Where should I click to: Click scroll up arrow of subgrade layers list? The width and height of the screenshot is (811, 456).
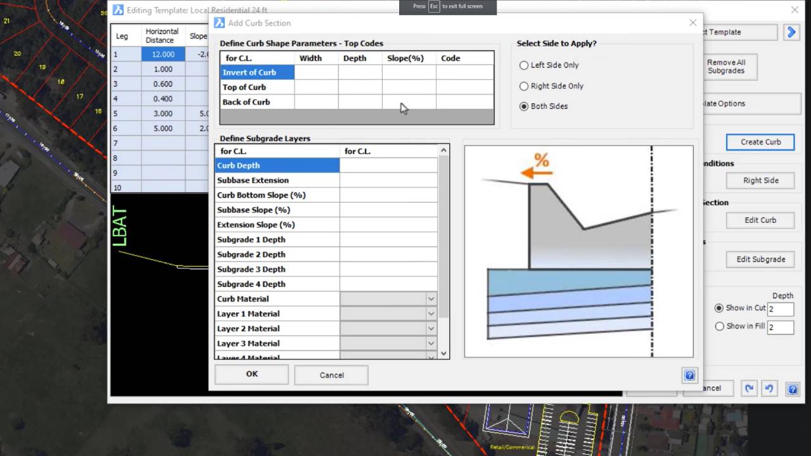(444, 151)
